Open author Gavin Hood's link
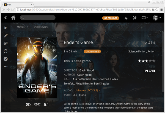This screenshot has height=113, width=165. point(84,75)
